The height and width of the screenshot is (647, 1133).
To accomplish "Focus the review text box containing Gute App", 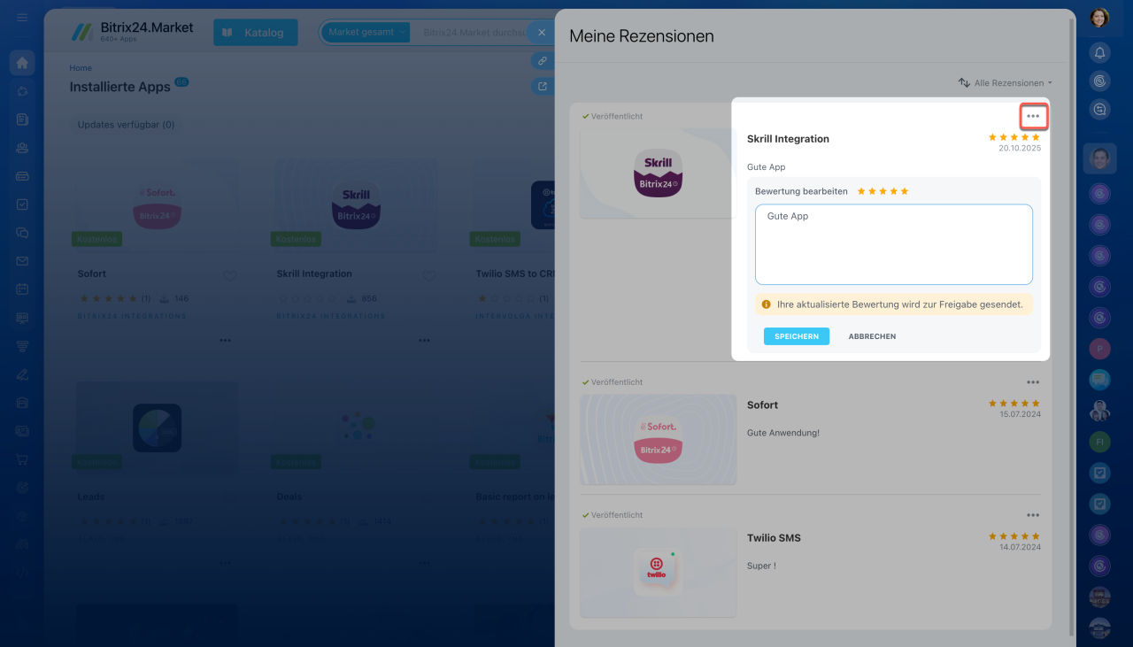I will click(x=894, y=244).
